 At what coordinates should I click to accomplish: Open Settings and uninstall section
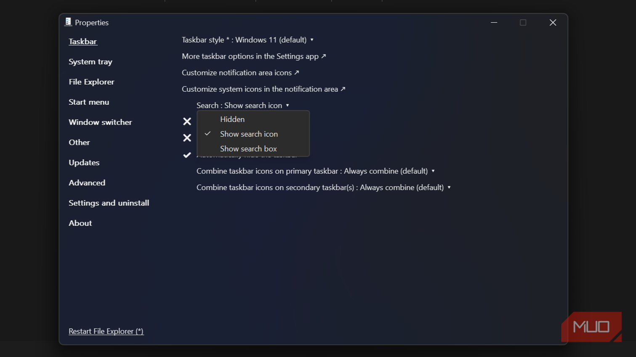pos(109,203)
